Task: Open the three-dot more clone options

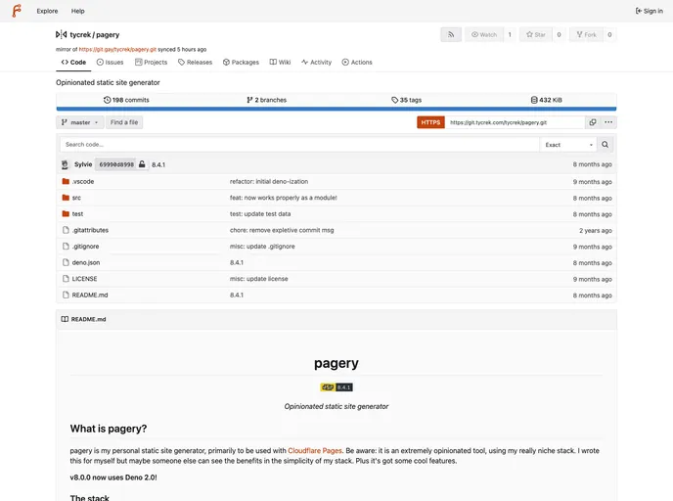Action: [x=608, y=122]
